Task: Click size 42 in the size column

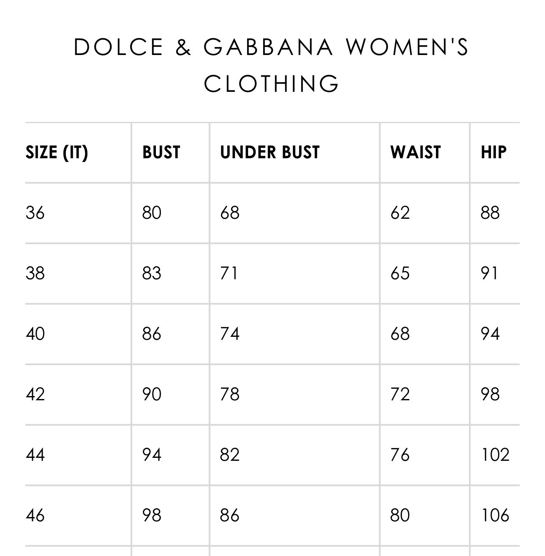Action: point(35,394)
